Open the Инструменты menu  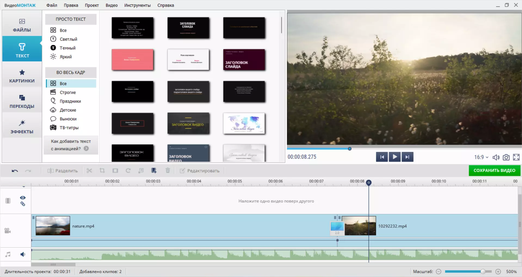(x=137, y=5)
